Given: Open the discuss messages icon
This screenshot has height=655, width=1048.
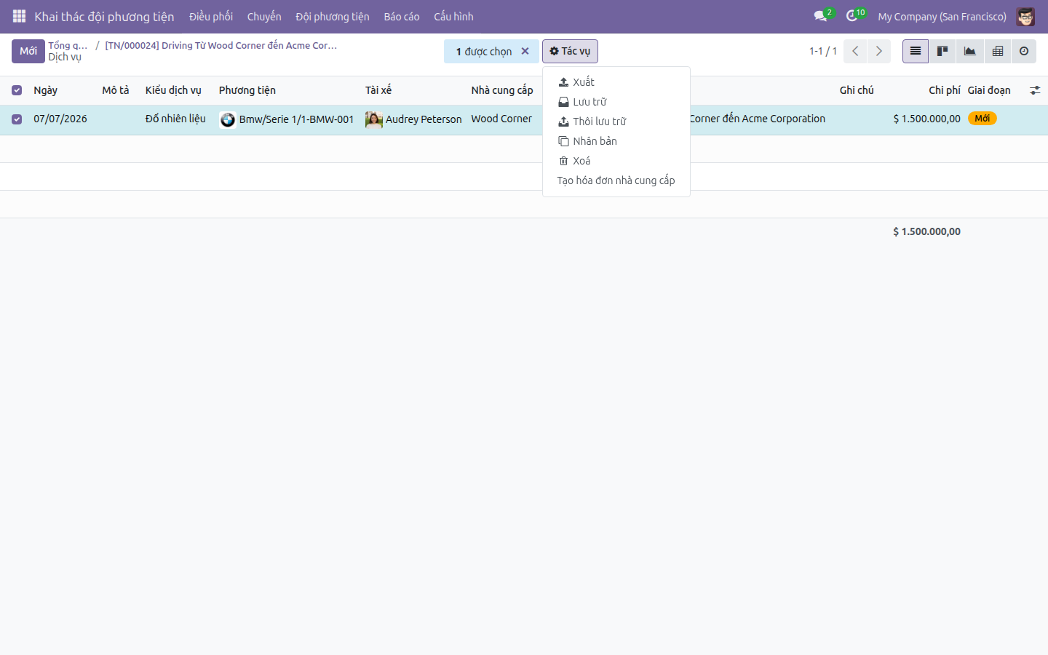Looking at the screenshot, I should click(821, 16).
